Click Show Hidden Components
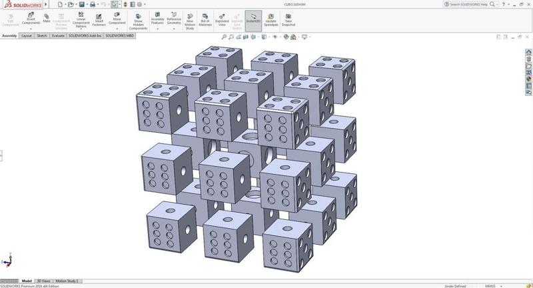The height and width of the screenshot is (288, 533). (x=138, y=22)
